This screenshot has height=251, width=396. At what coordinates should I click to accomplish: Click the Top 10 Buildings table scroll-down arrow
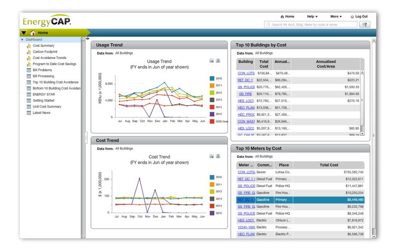click(x=363, y=134)
